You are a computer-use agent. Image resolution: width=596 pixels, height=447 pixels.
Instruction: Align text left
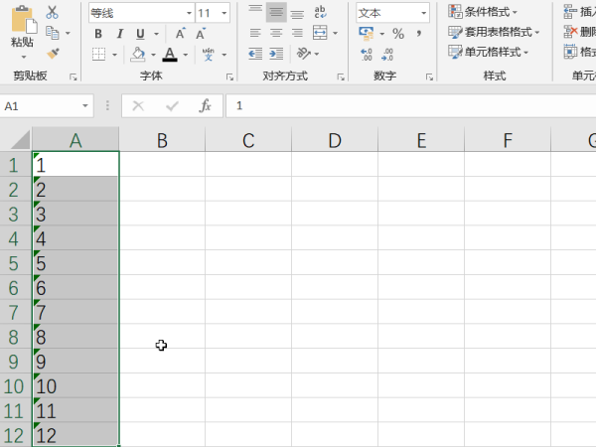[x=255, y=33]
